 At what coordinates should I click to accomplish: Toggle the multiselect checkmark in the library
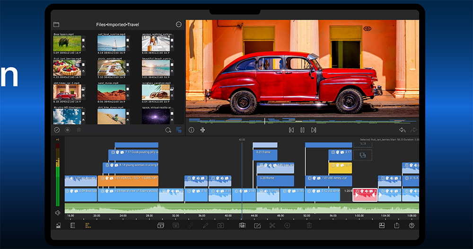click(57, 130)
